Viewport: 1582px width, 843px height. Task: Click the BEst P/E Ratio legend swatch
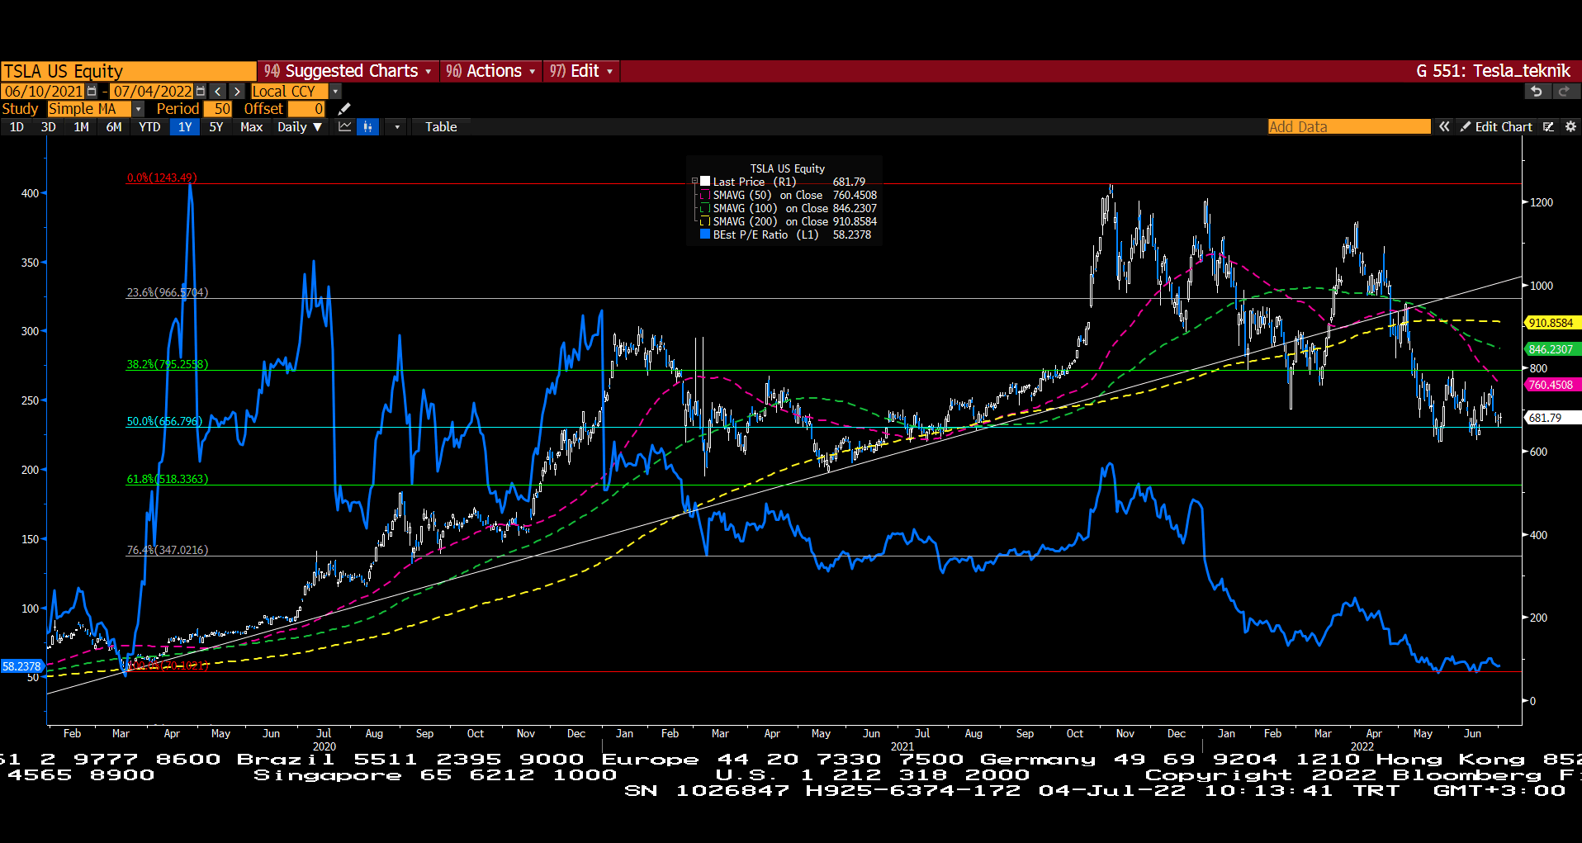coord(705,235)
